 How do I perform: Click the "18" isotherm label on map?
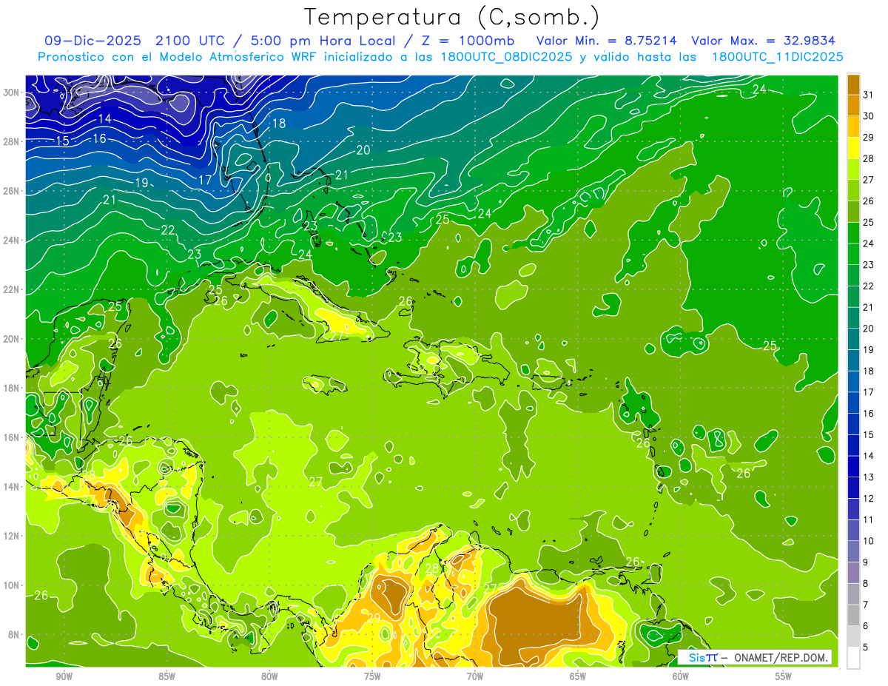click(279, 124)
